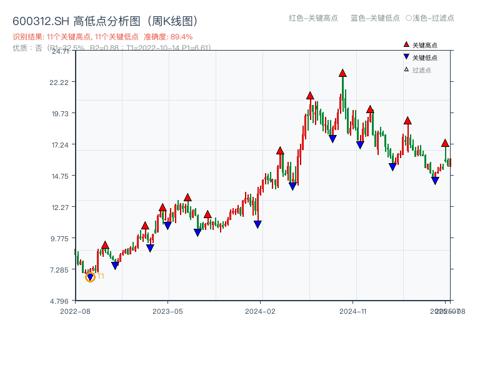
Task: Click the grey 优质 quality line under the summary
Action: [x=112, y=48]
